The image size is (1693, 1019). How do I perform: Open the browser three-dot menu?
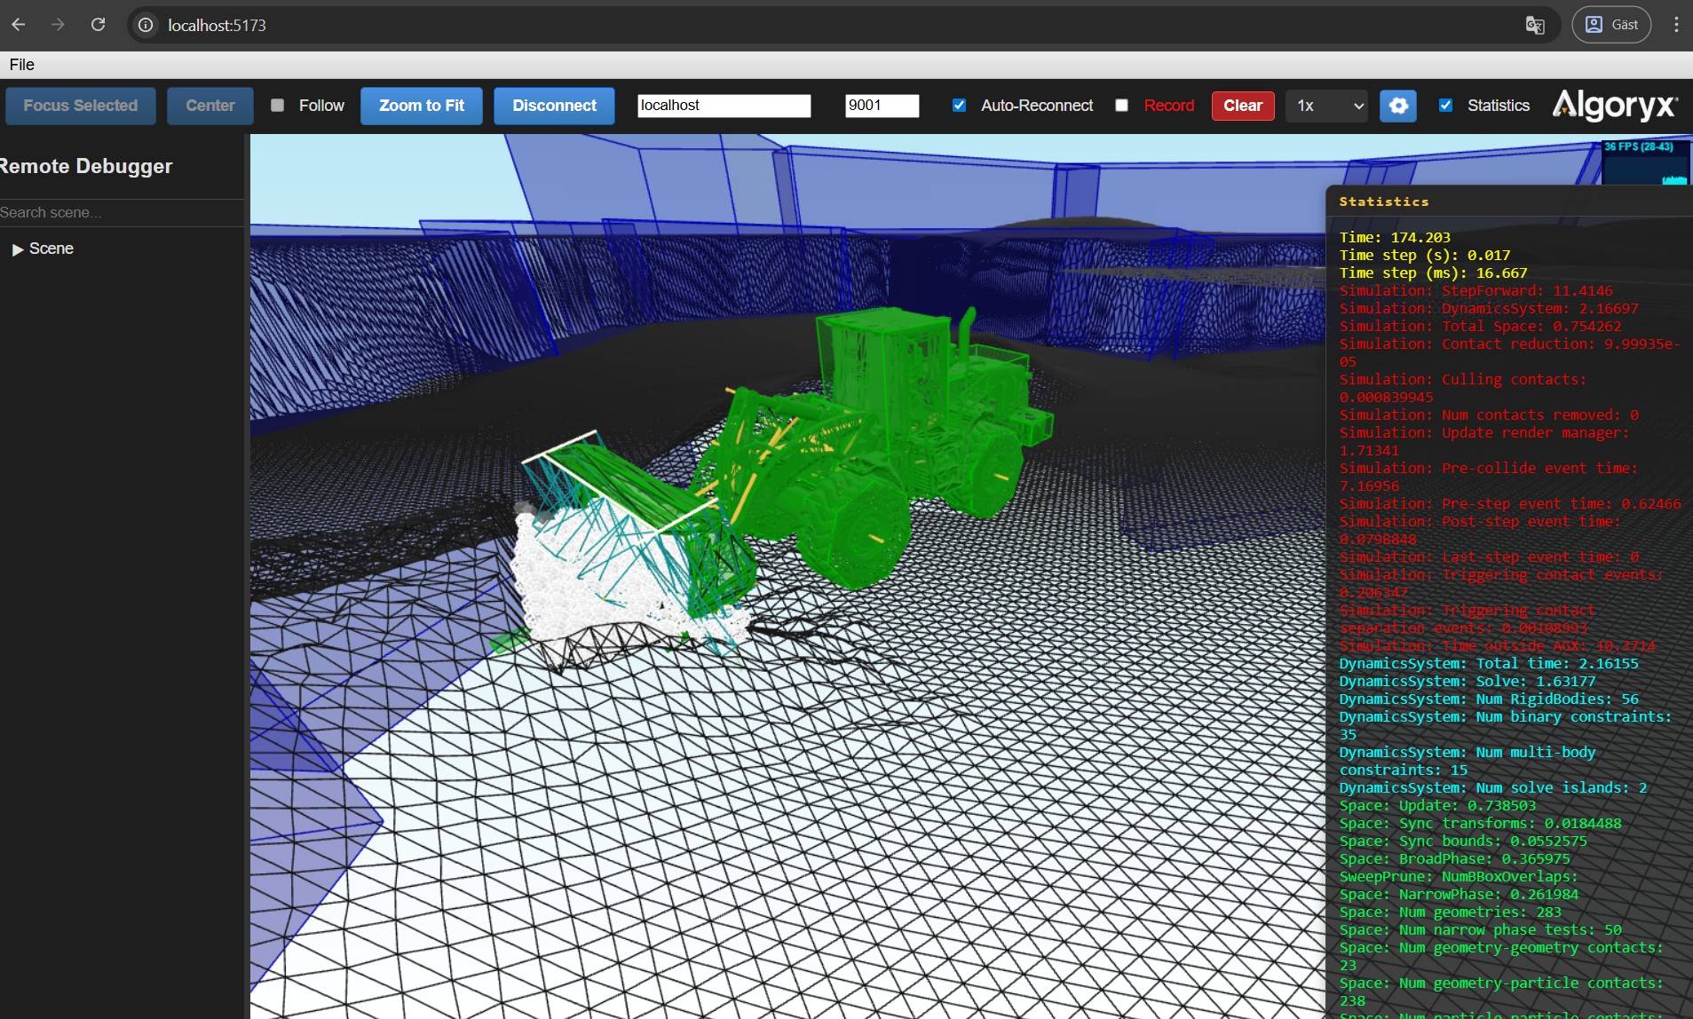coord(1675,25)
